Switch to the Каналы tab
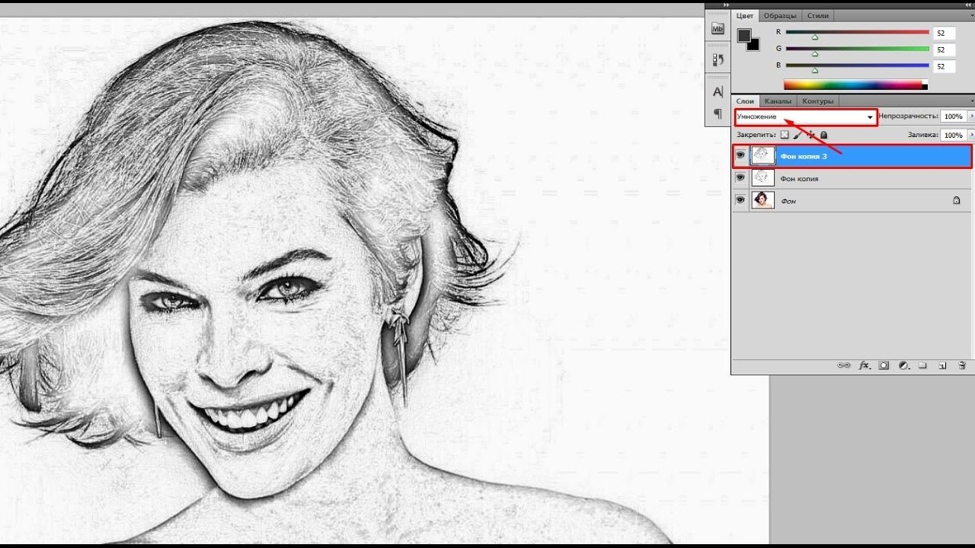This screenshot has height=548, width=975. (778, 101)
